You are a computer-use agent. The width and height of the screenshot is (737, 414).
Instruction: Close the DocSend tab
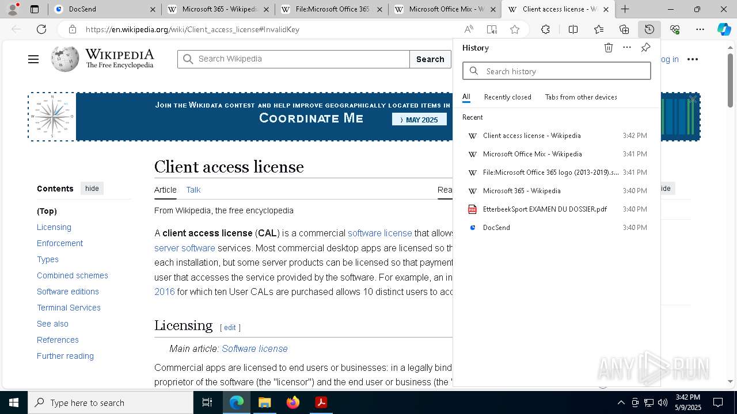click(153, 9)
